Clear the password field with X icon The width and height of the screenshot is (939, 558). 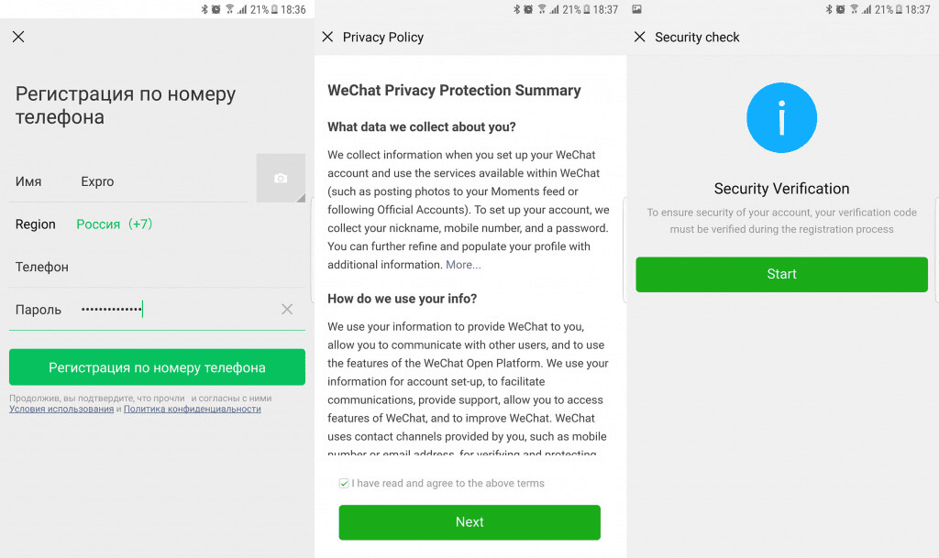pyautogui.click(x=287, y=310)
